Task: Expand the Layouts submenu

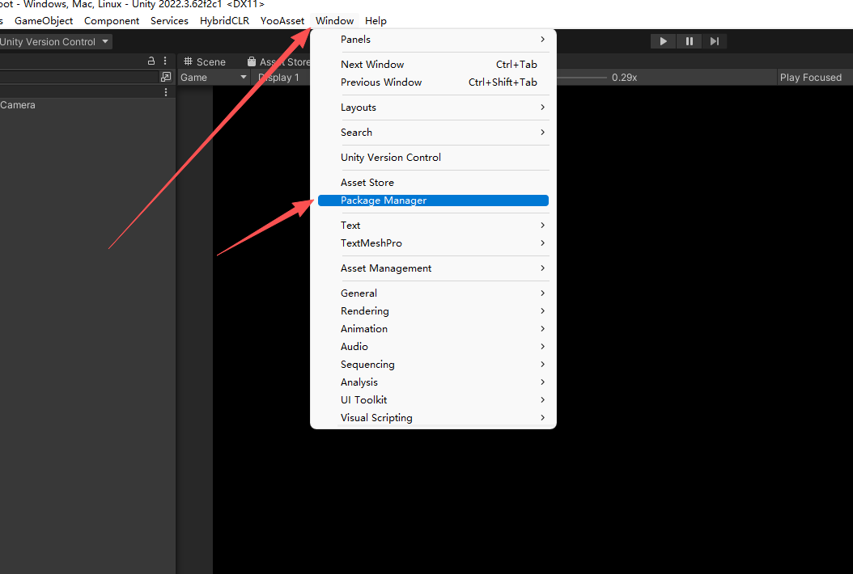Action: [433, 107]
